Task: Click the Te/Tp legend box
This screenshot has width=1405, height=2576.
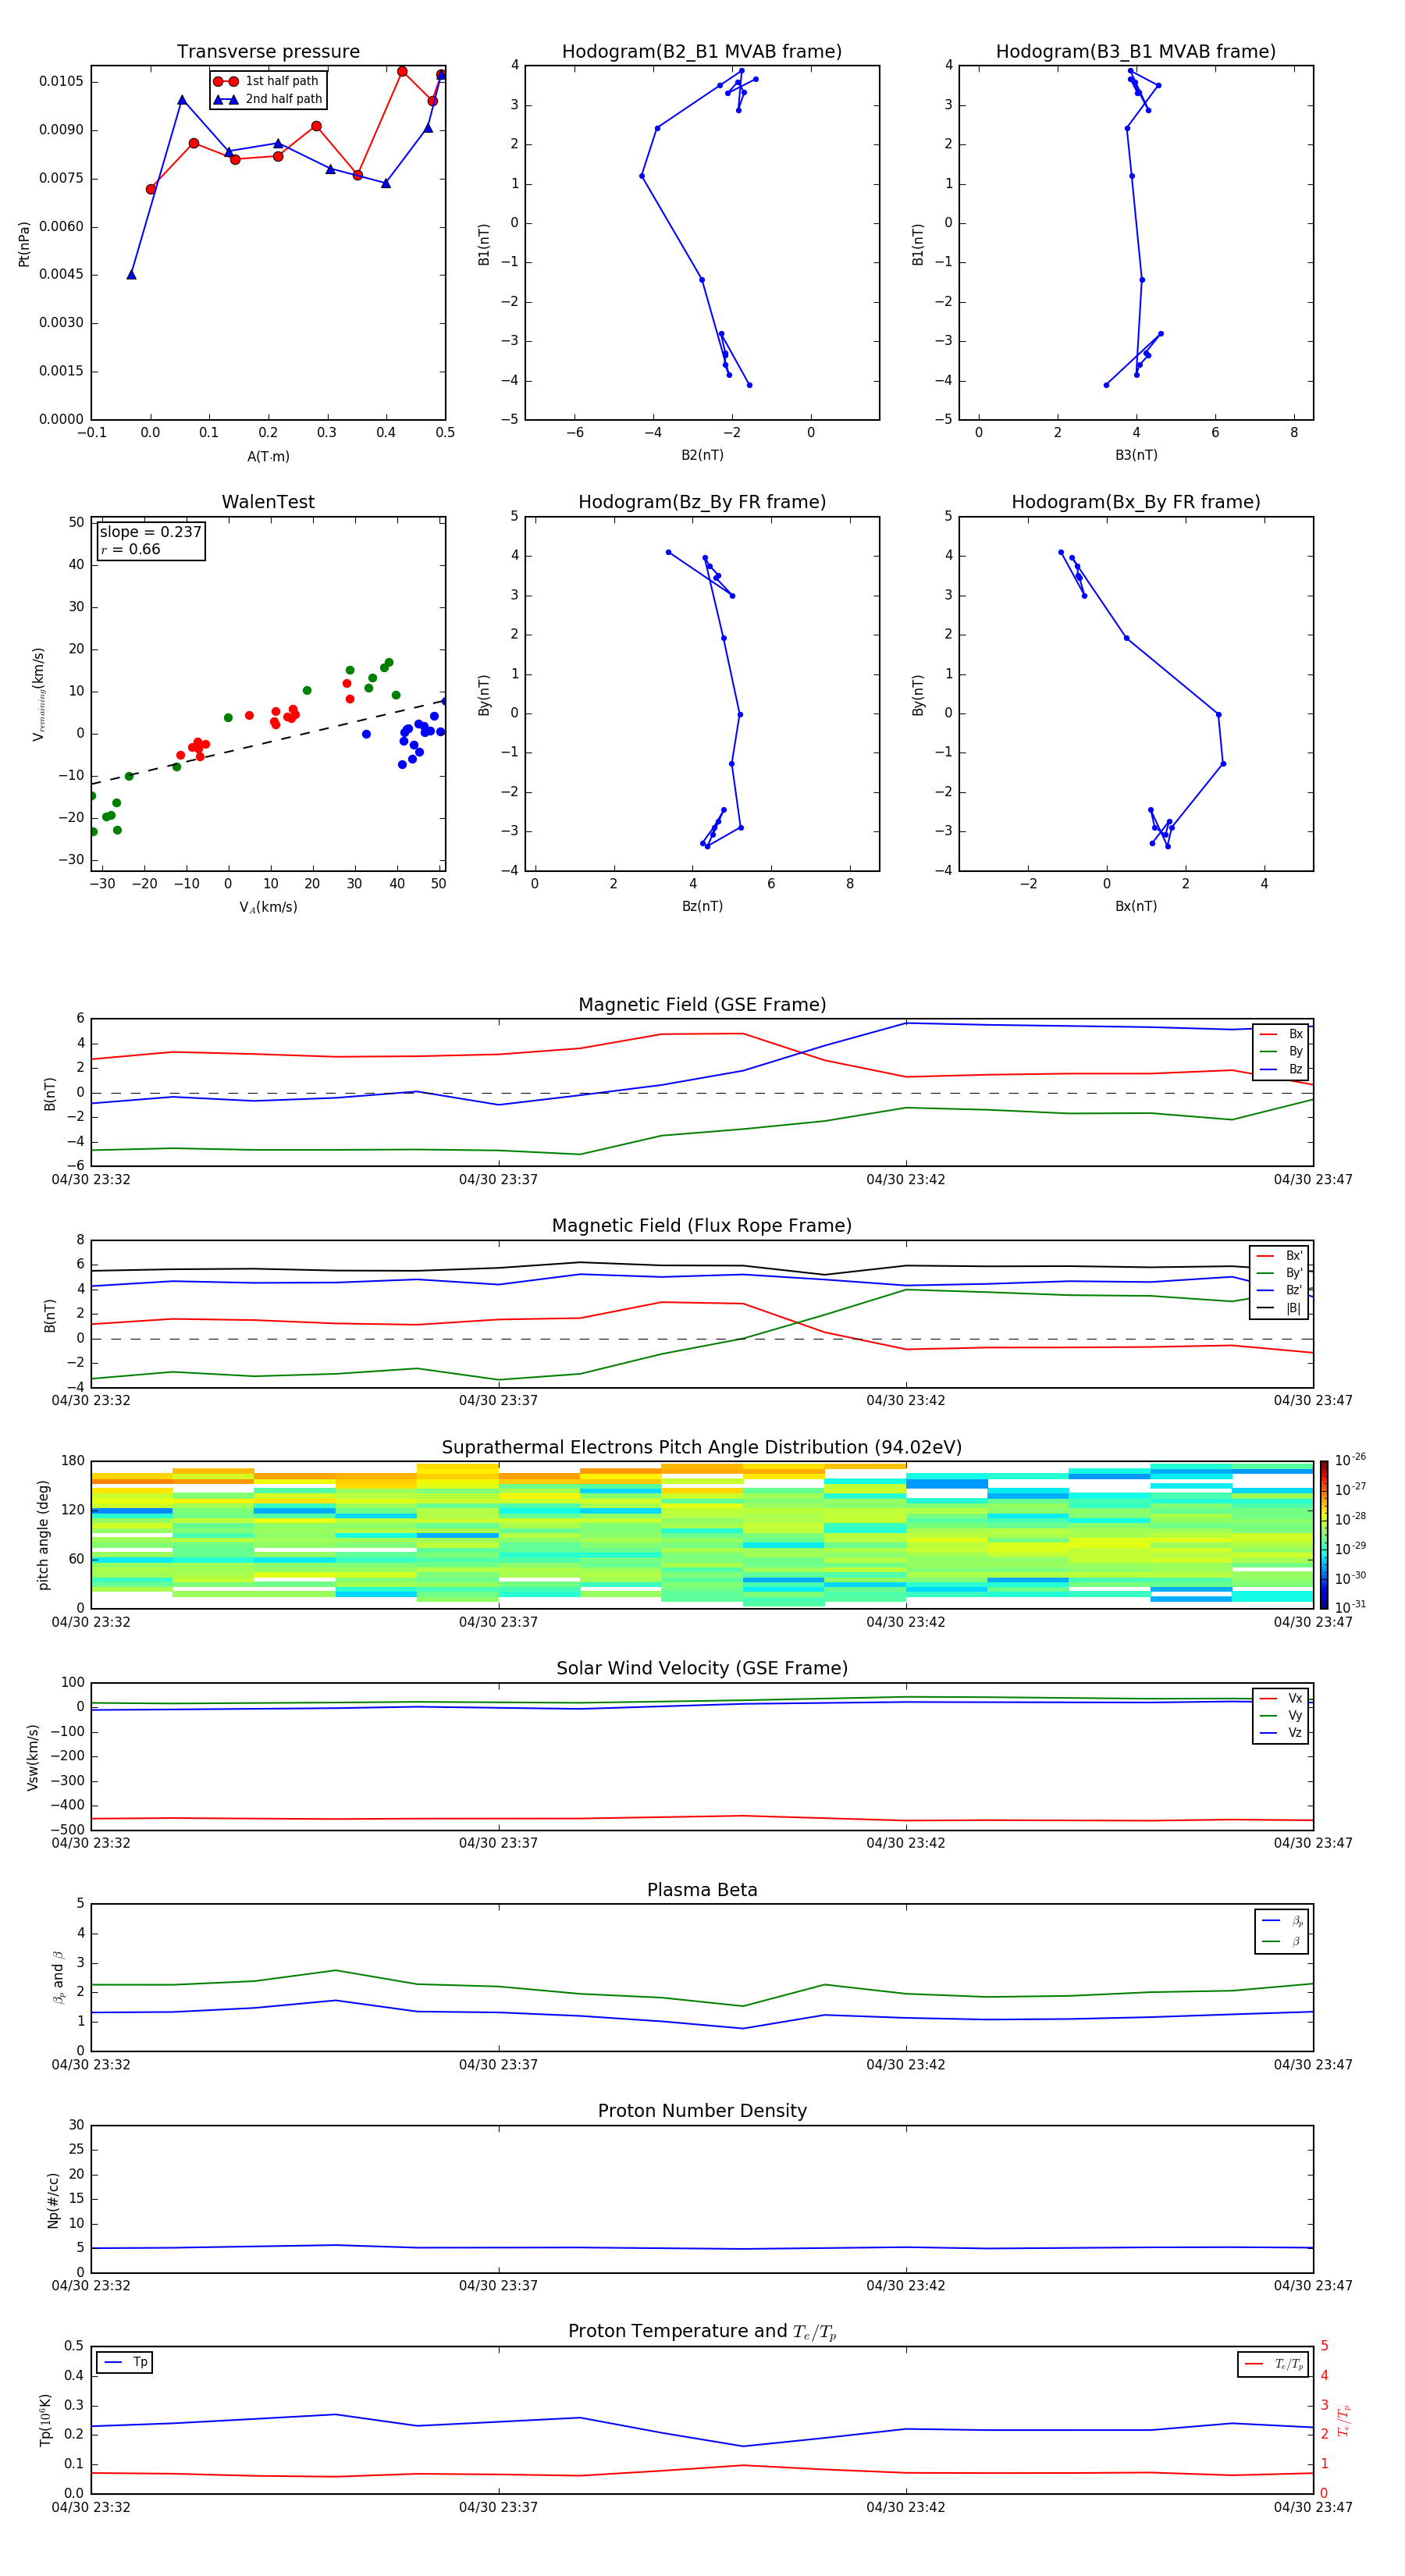Action: 1273,2364
